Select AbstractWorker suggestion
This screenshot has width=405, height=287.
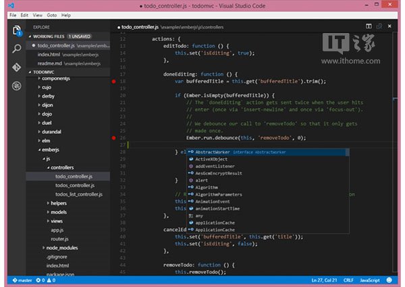(268, 152)
